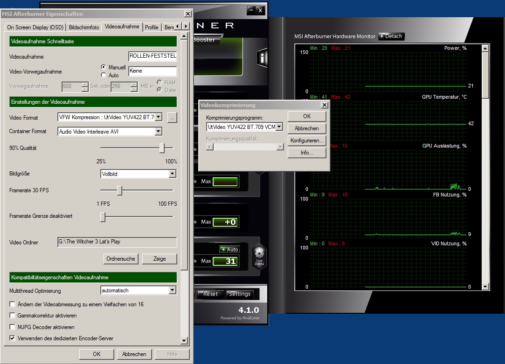
Task: Open the Komprimierungsprogramm dropdown
Action: point(279,127)
